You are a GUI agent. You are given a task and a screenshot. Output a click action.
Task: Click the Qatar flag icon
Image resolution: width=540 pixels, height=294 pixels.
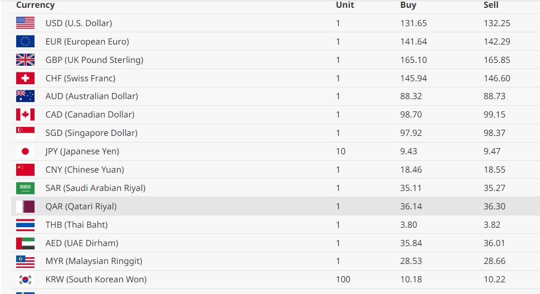click(25, 207)
